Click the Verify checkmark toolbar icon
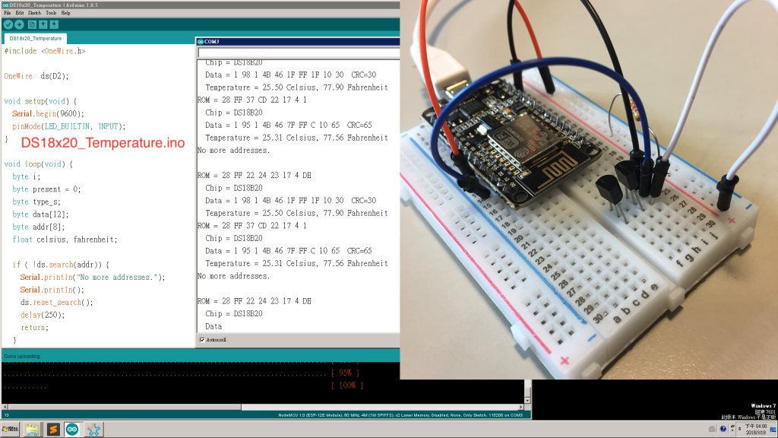 click(8, 24)
